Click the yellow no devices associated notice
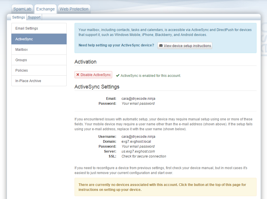Image resolution: width=267 pixels, height=199 pixels. 165,187
